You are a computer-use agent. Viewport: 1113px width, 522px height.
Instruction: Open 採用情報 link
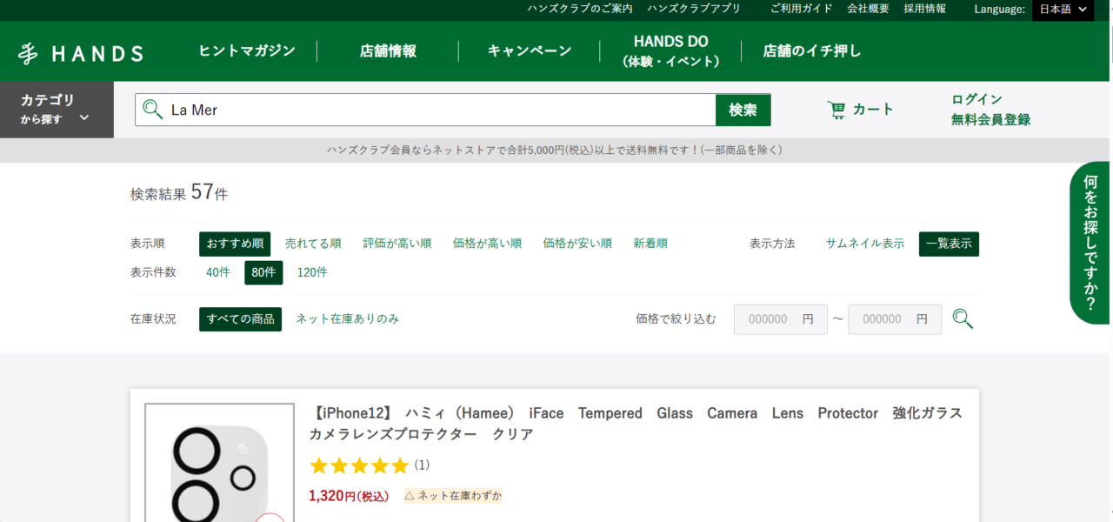click(925, 9)
